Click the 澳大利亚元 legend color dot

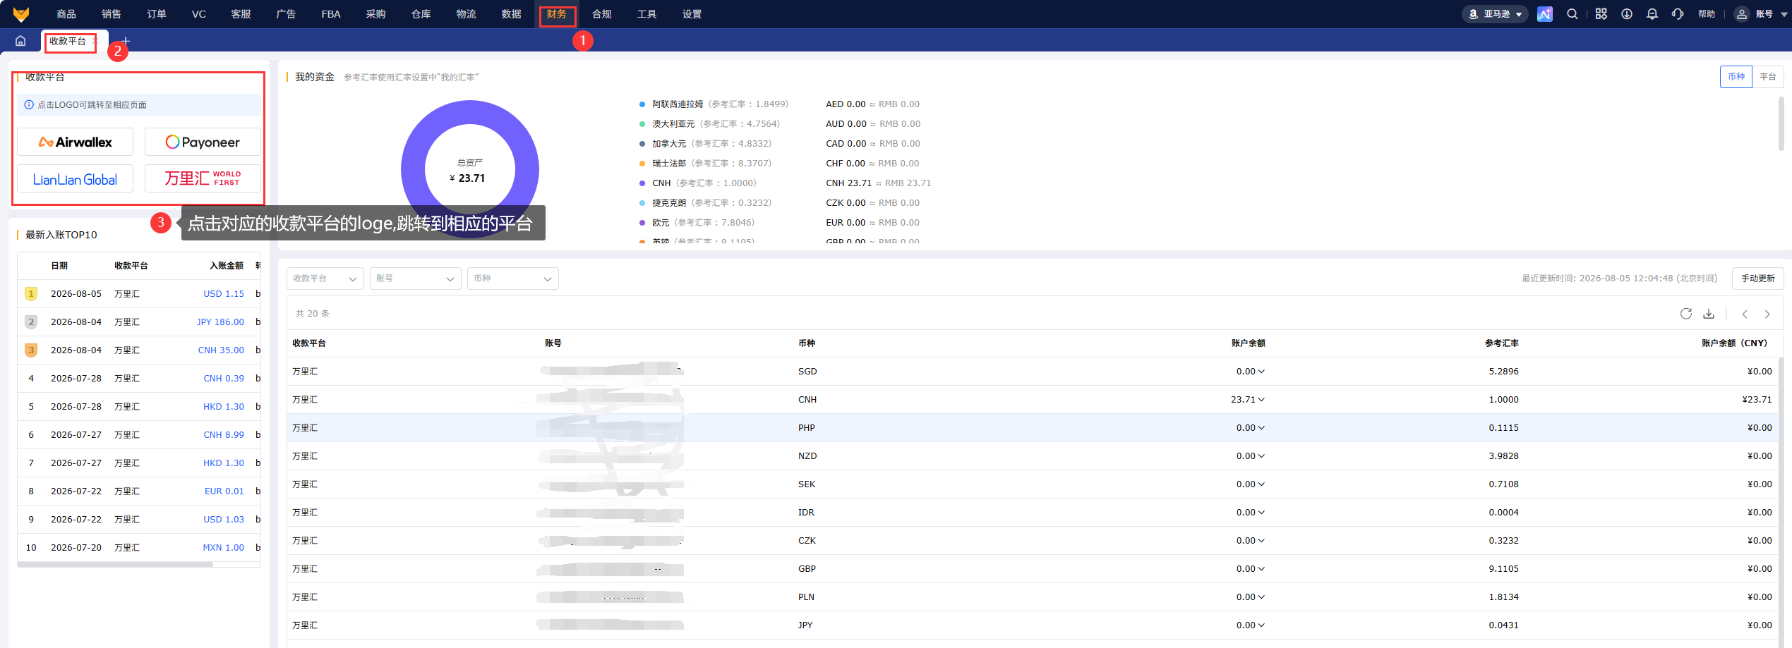[642, 124]
